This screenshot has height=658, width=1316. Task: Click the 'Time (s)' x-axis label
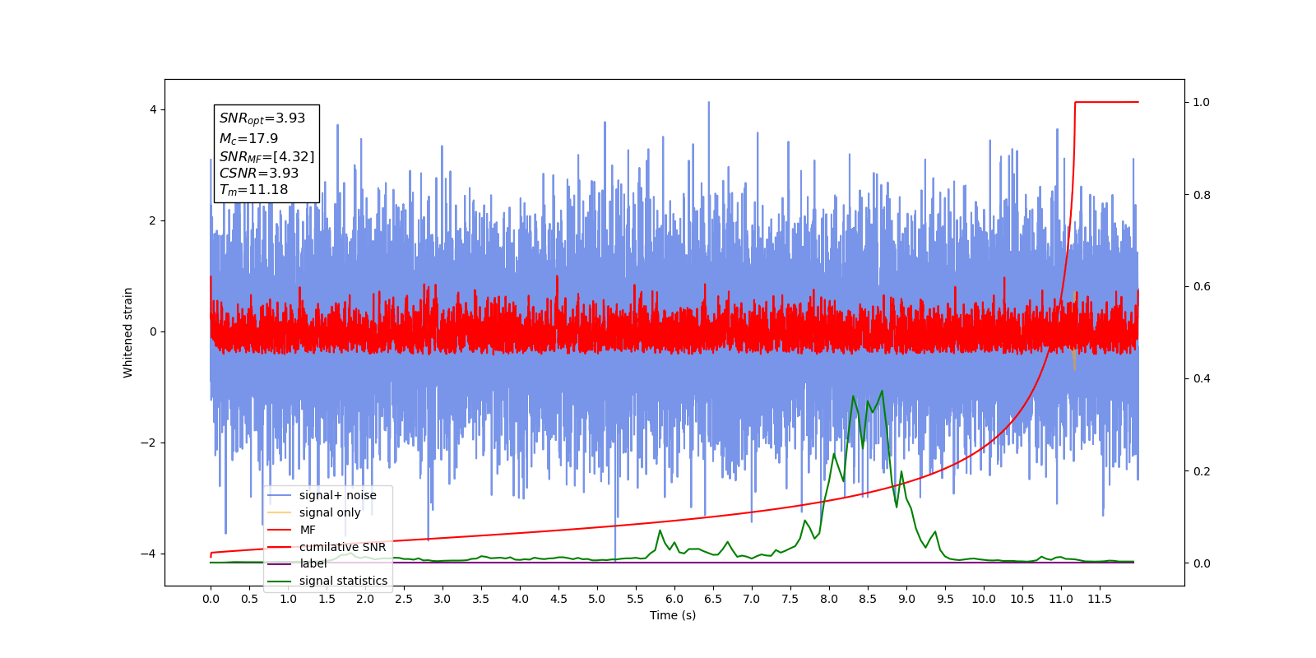673,615
